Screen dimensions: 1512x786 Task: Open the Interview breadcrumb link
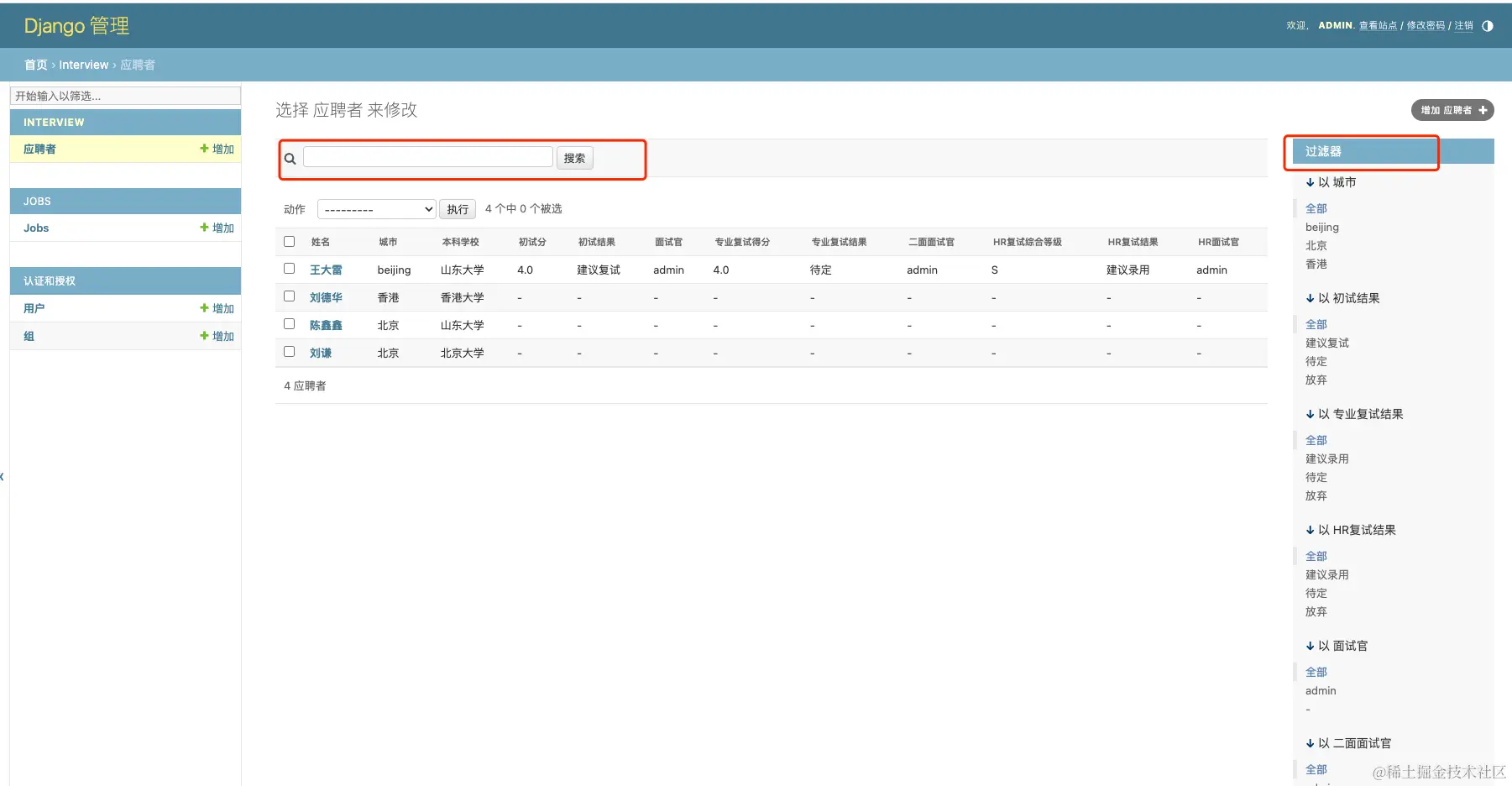click(83, 65)
